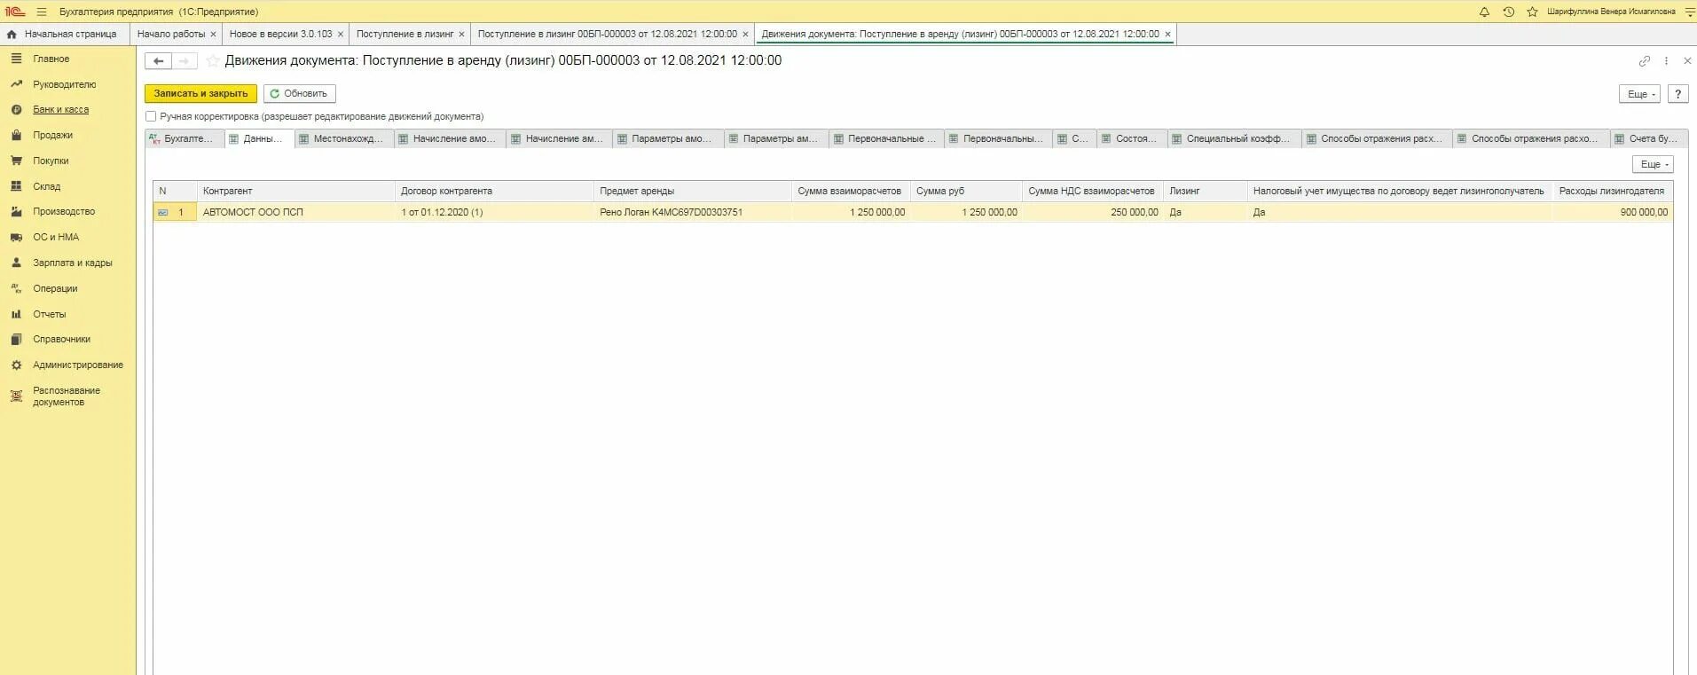Open Справочники section
Image resolution: width=1697 pixels, height=675 pixels.
click(x=61, y=339)
